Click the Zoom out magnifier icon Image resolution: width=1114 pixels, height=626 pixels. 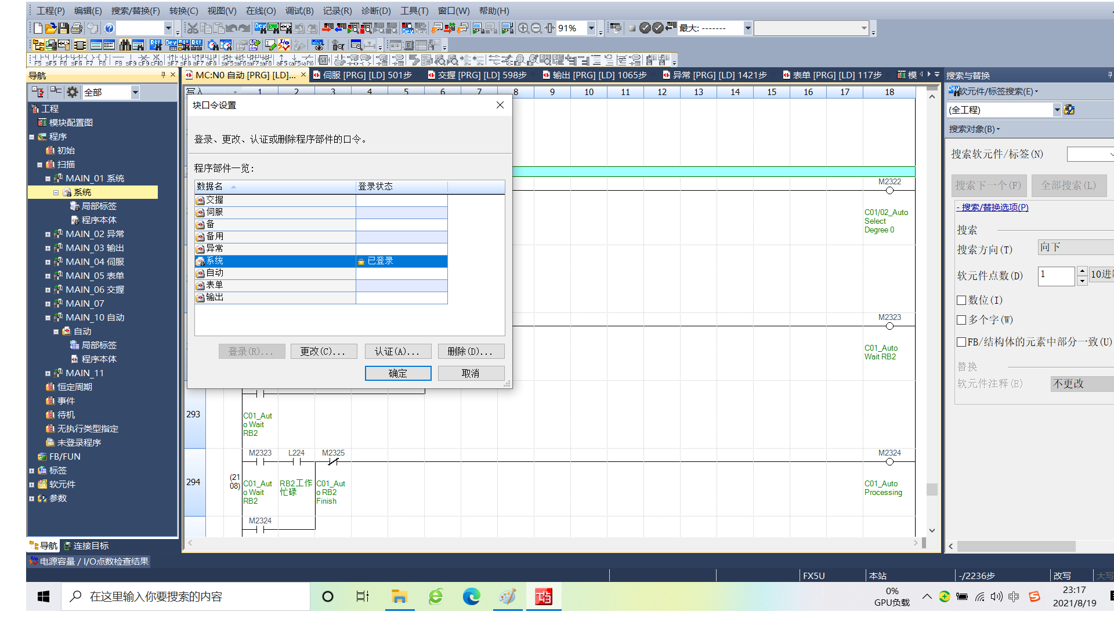click(536, 28)
